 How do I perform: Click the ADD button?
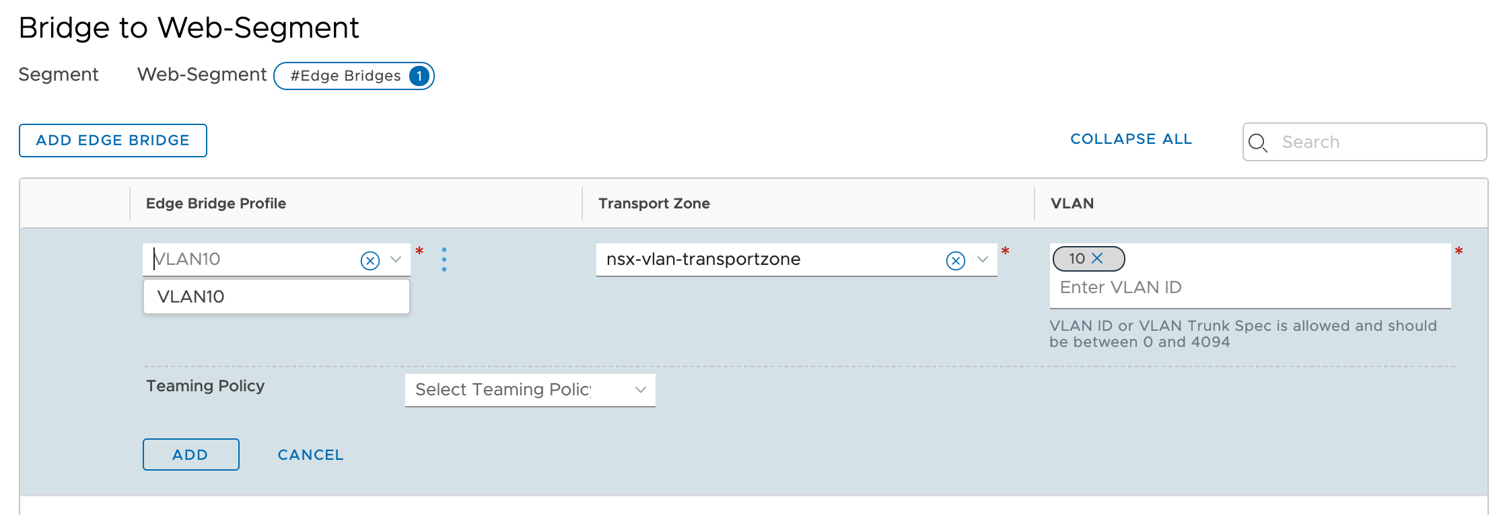pyautogui.click(x=191, y=454)
